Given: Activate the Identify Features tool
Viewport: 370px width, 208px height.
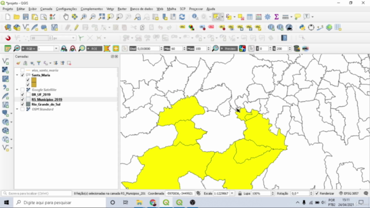Looking at the screenshot, I should pos(195,17).
